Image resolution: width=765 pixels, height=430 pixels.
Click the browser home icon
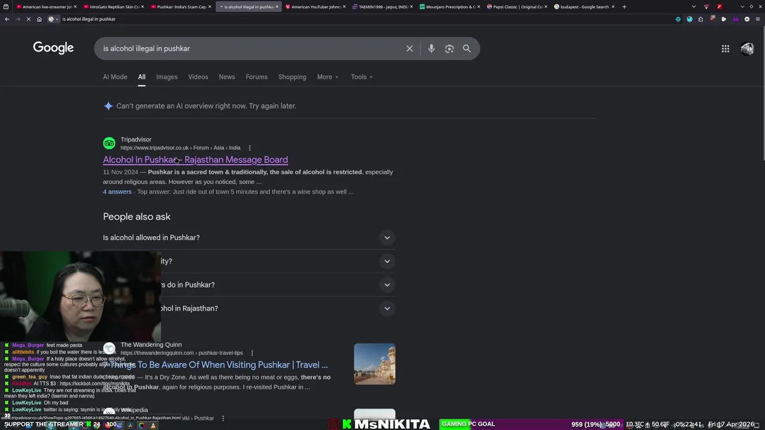(x=39, y=19)
